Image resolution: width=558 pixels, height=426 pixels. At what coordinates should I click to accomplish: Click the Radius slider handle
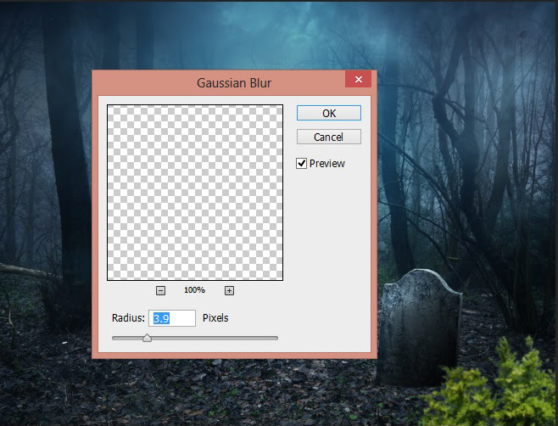(147, 338)
